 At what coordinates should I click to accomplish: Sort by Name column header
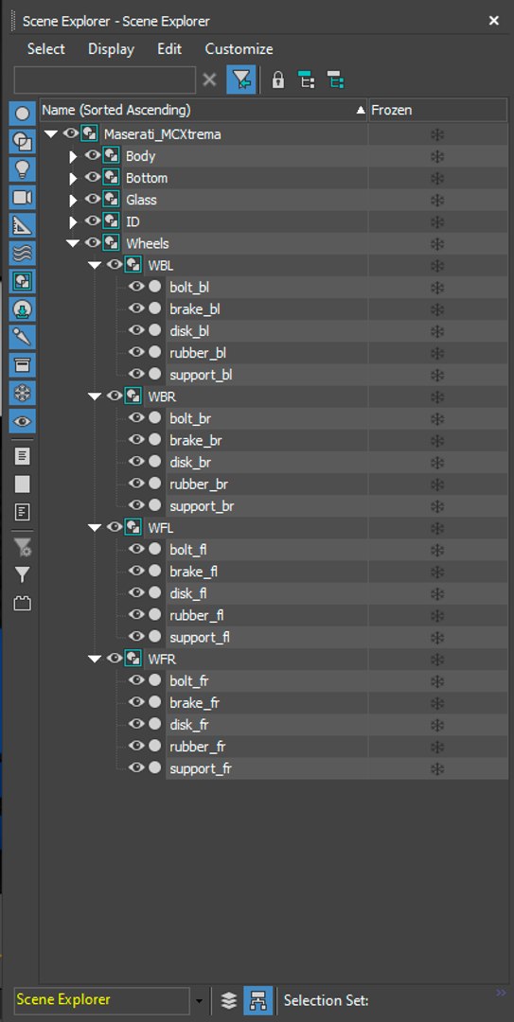(x=204, y=110)
